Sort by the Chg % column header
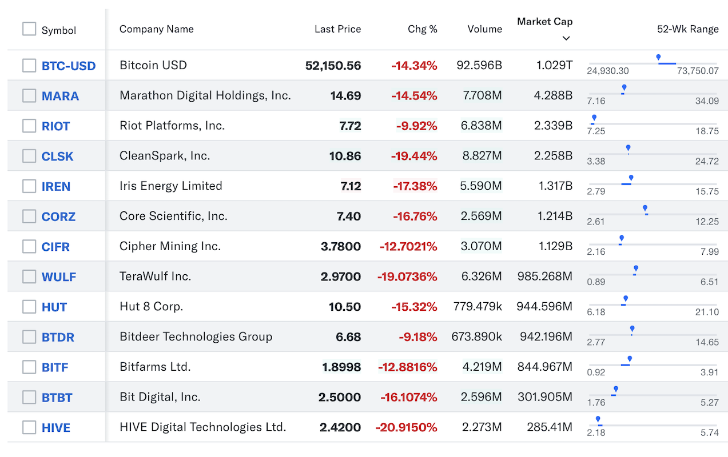This screenshot has height=457, width=728. (423, 29)
